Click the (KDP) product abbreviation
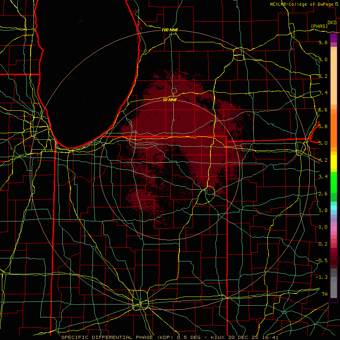This screenshot has width=340, height=340. pyautogui.click(x=165, y=337)
